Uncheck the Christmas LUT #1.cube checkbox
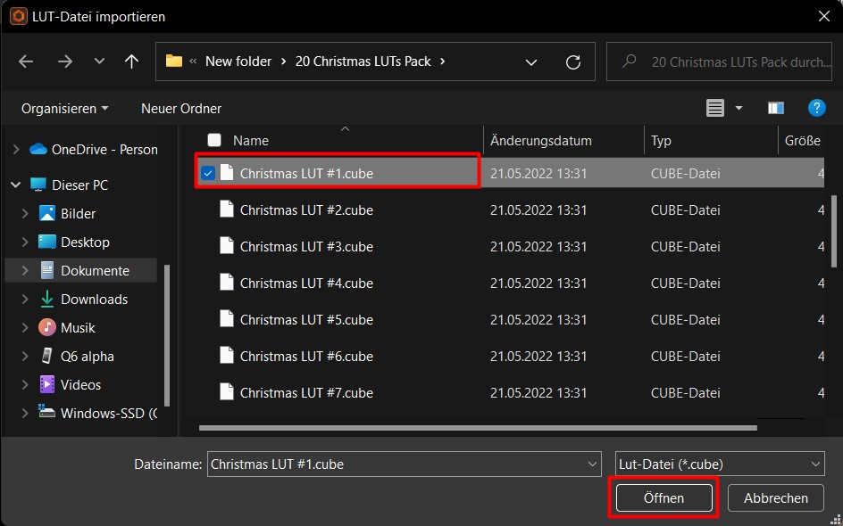The image size is (843, 526). pos(207,173)
